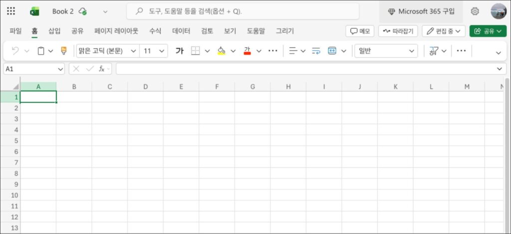Click the cloud saved status icon

pos(83,11)
